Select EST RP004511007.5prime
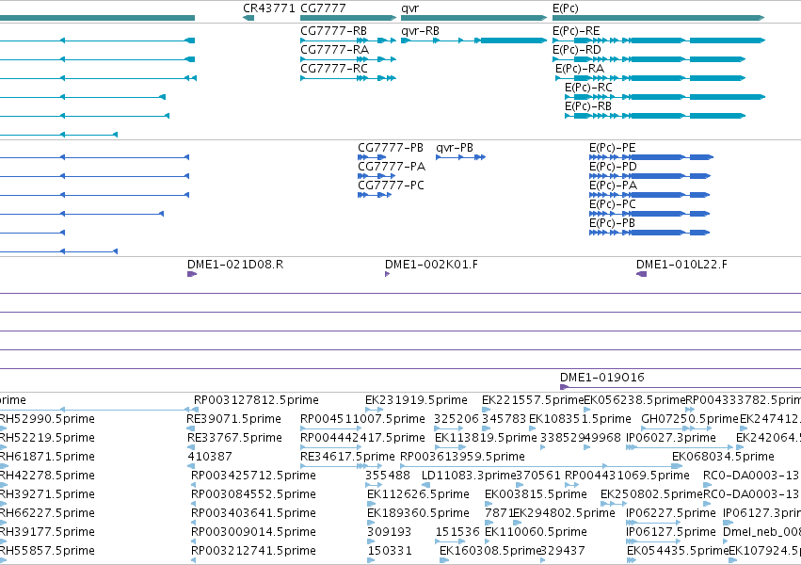Viewport: 801px width, 565px height. [x=362, y=419]
